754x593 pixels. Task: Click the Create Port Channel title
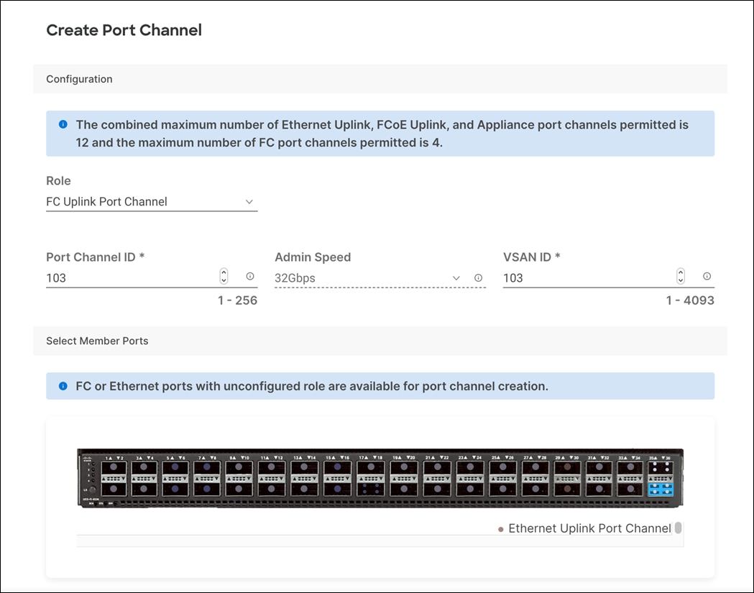point(124,30)
